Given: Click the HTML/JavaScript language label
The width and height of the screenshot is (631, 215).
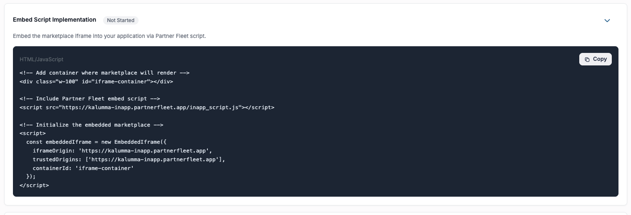Looking at the screenshot, I should click(41, 60).
